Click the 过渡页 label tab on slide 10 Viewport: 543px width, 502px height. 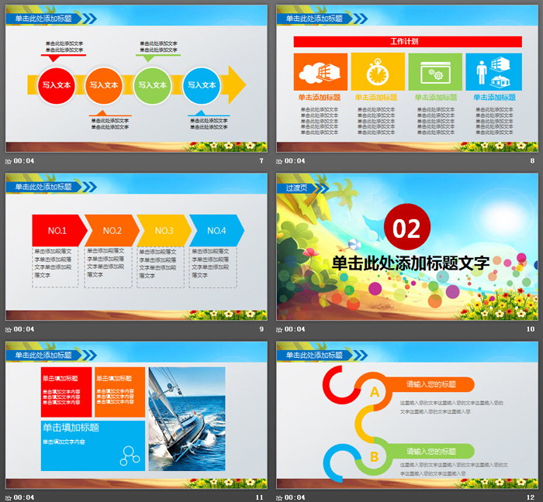(297, 187)
